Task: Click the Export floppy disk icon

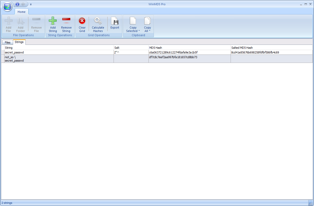Action: (115, 21)
